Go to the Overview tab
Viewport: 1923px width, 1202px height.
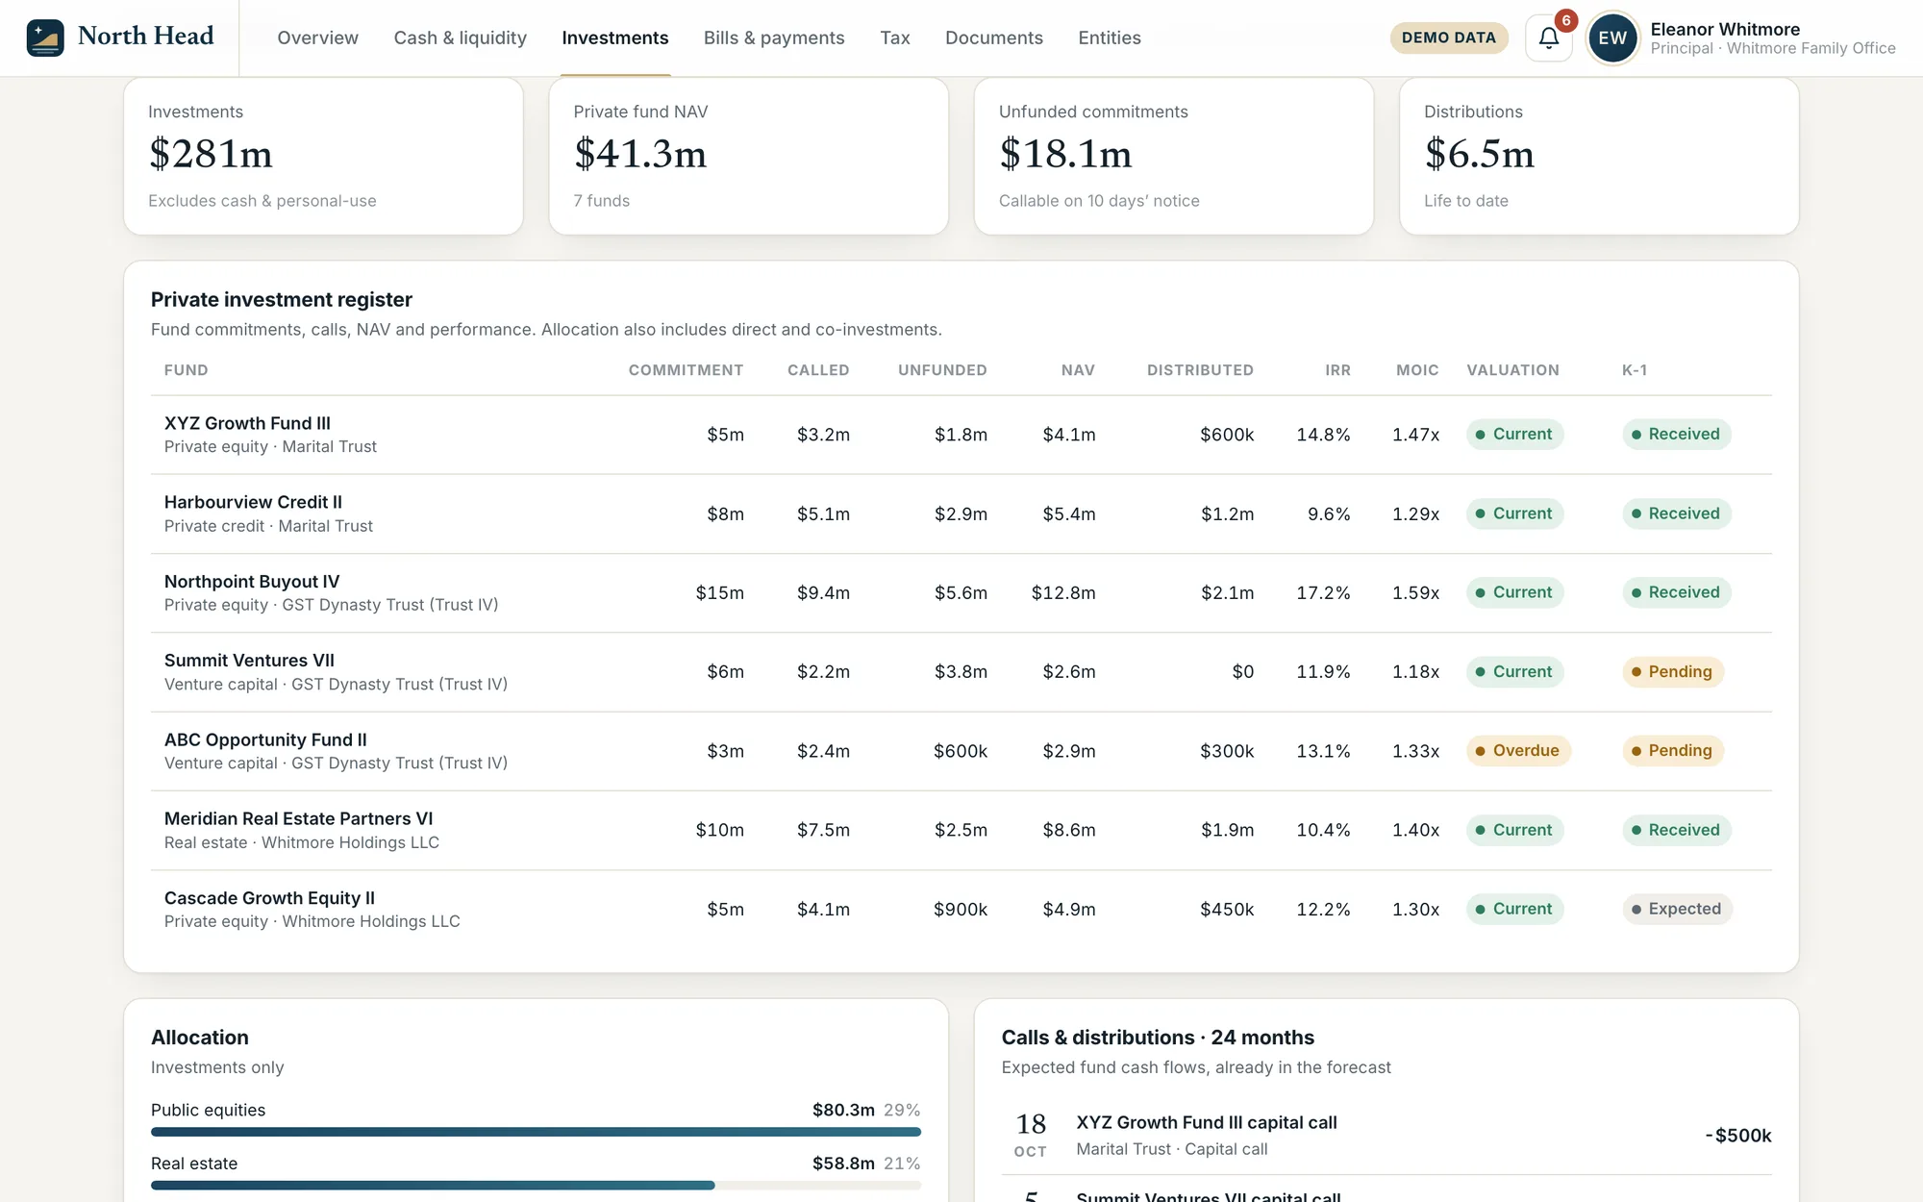click(317, 38)
